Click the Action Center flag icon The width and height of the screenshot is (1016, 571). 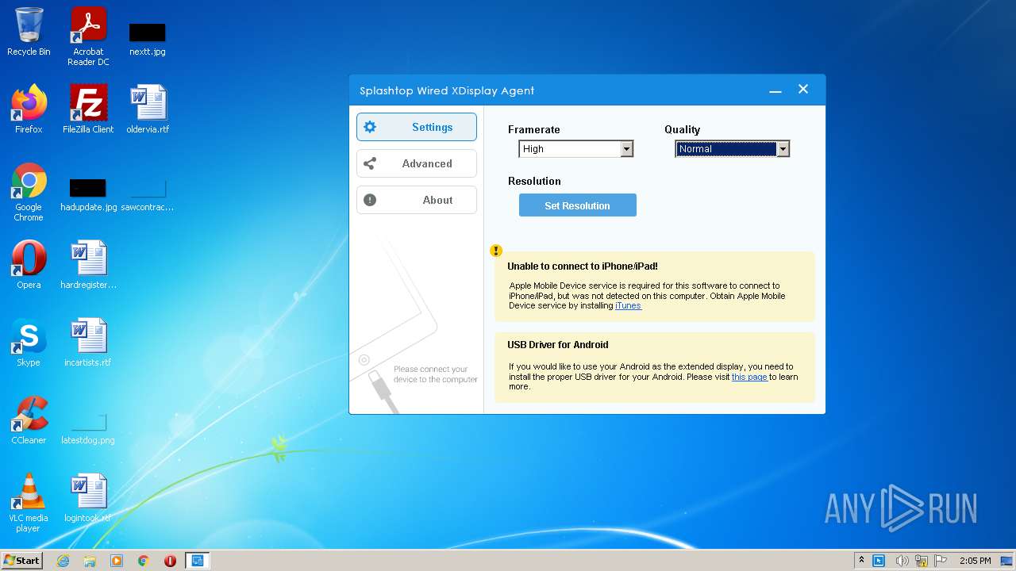pos(941,561)
